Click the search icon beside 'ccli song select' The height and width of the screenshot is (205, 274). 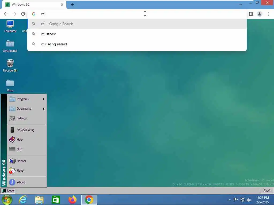(x=34, y=44)
